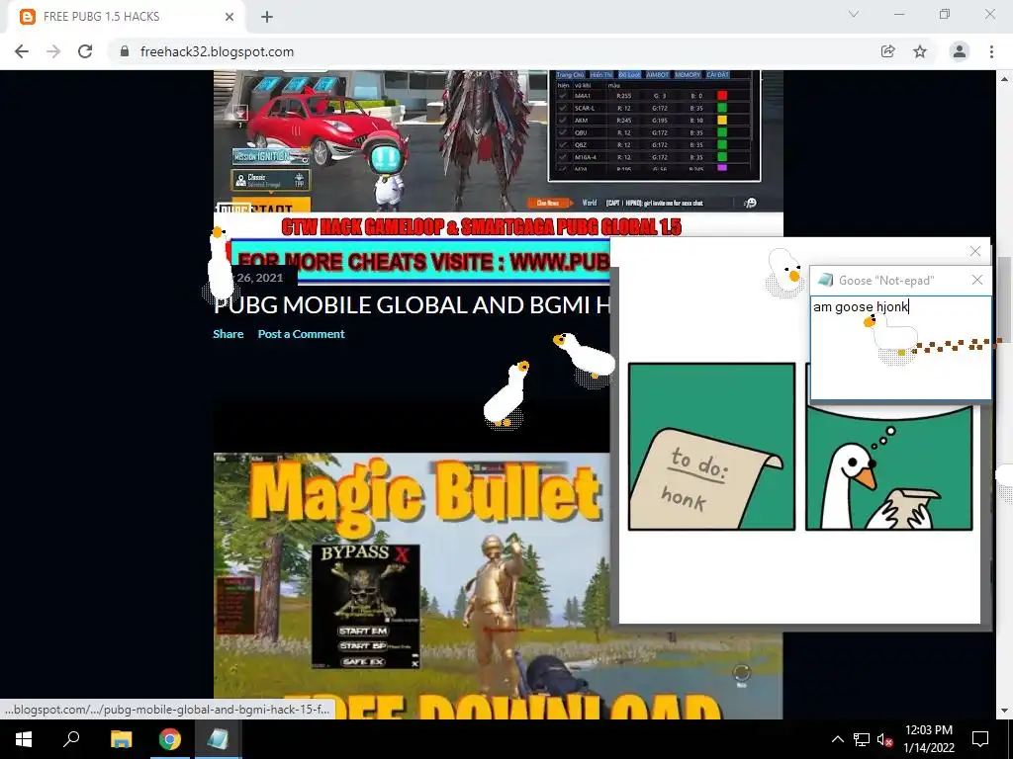Click the Goose notepad taskbar icon
Screen dimensions: 1013x759
click(x=218, y=739)
